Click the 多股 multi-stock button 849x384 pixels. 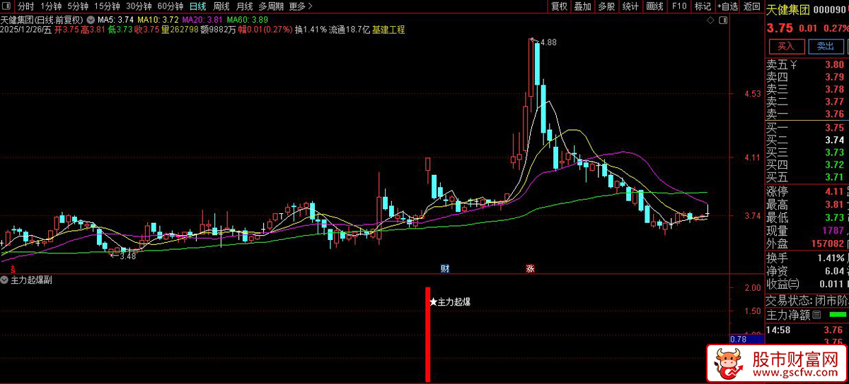point(606,6)
